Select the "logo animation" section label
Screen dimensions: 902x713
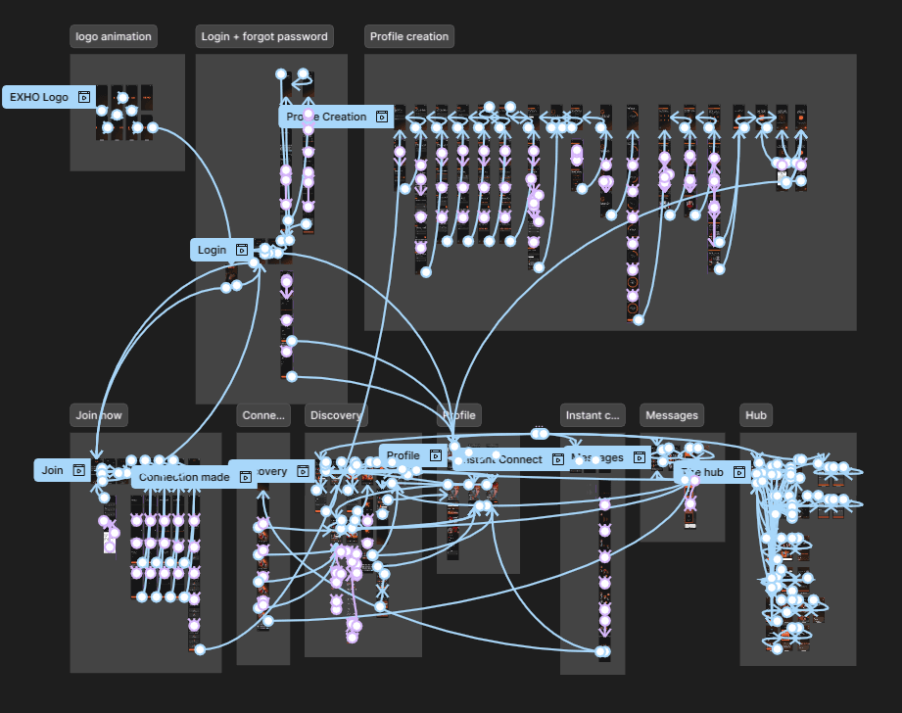coord(114,36)
